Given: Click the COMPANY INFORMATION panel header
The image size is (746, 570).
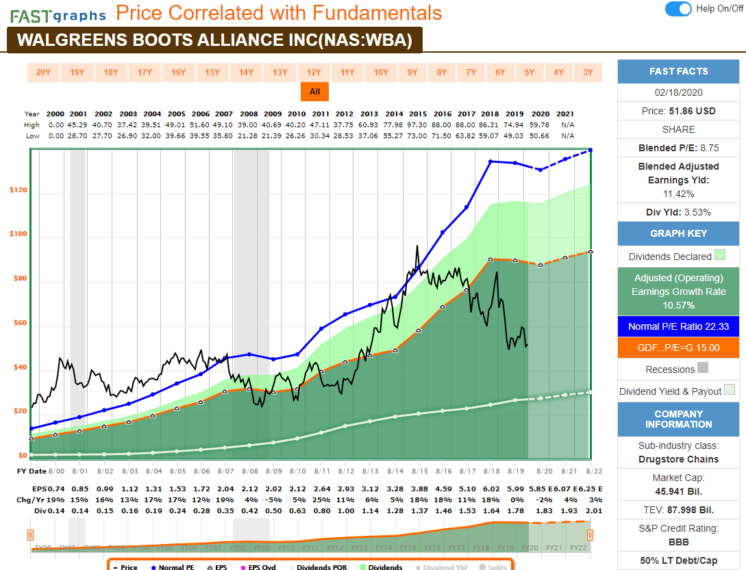Looking at the screenshot, I should (678, 419).
